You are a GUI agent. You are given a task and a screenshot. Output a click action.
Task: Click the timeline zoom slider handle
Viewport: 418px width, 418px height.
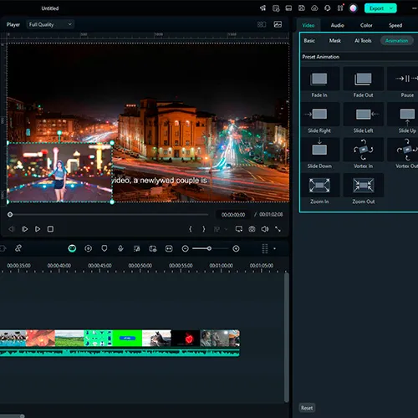click(209, 248)
